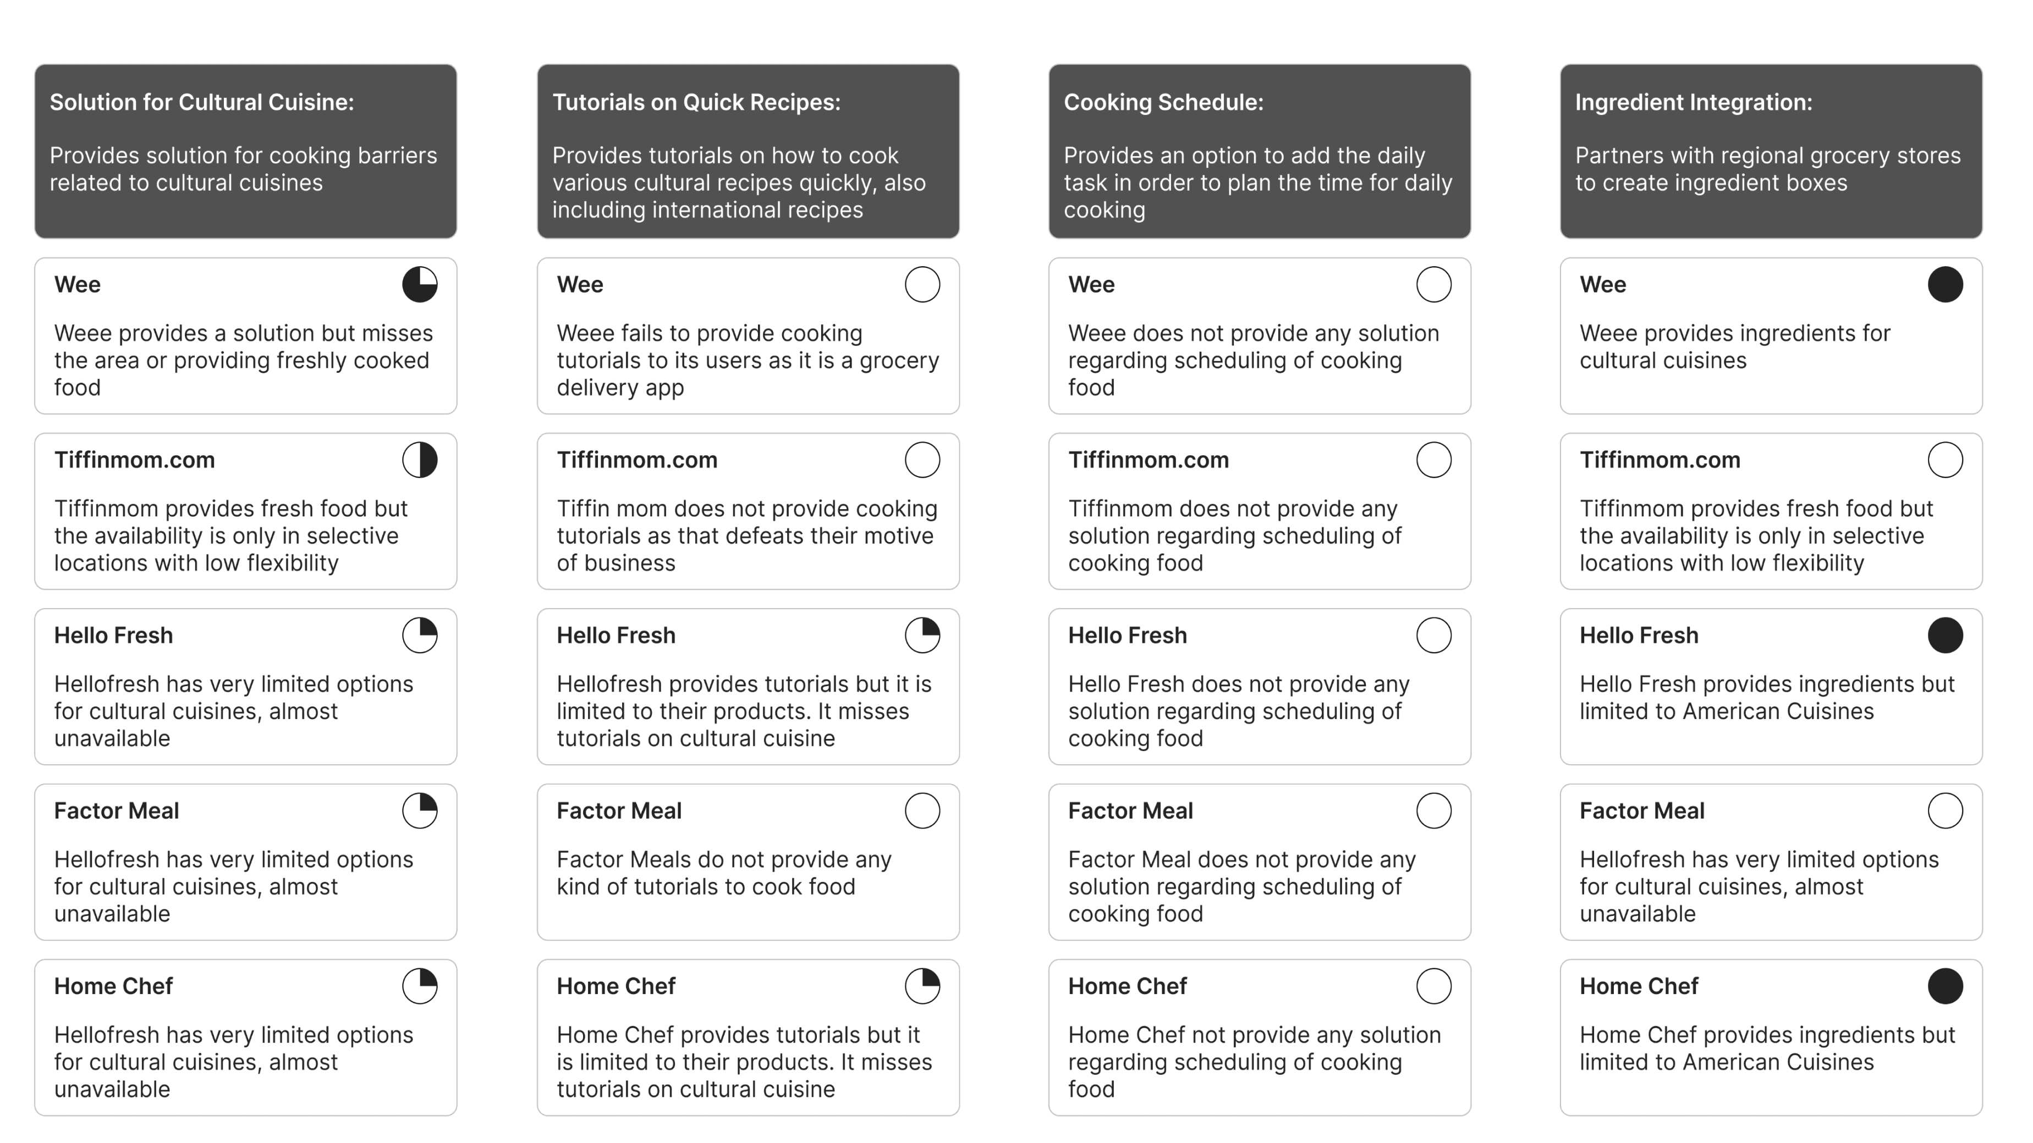
Task: Click the 'Ingredient Integration:' heading
Action: tap(1693, 103)
